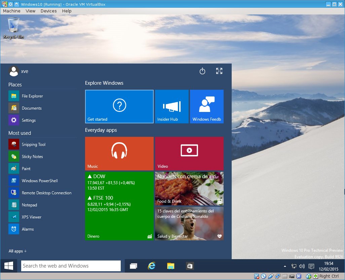345x280 pixels.
Task: Open the Food & Drink tile
Action: click(x=189, y=189)
